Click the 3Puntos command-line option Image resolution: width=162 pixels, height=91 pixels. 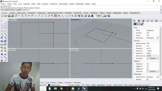(25, 10)
